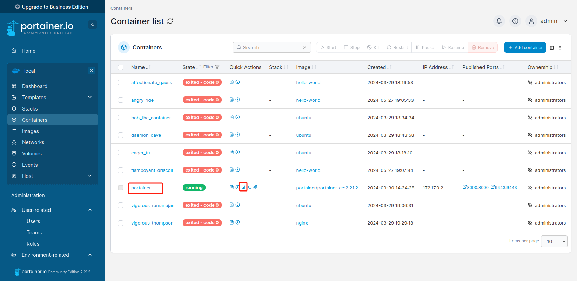Image resolution: width=577 pixels, height=281 pixels.
Task: Close the local environment with its X
Action: click(x=92, y=71)
